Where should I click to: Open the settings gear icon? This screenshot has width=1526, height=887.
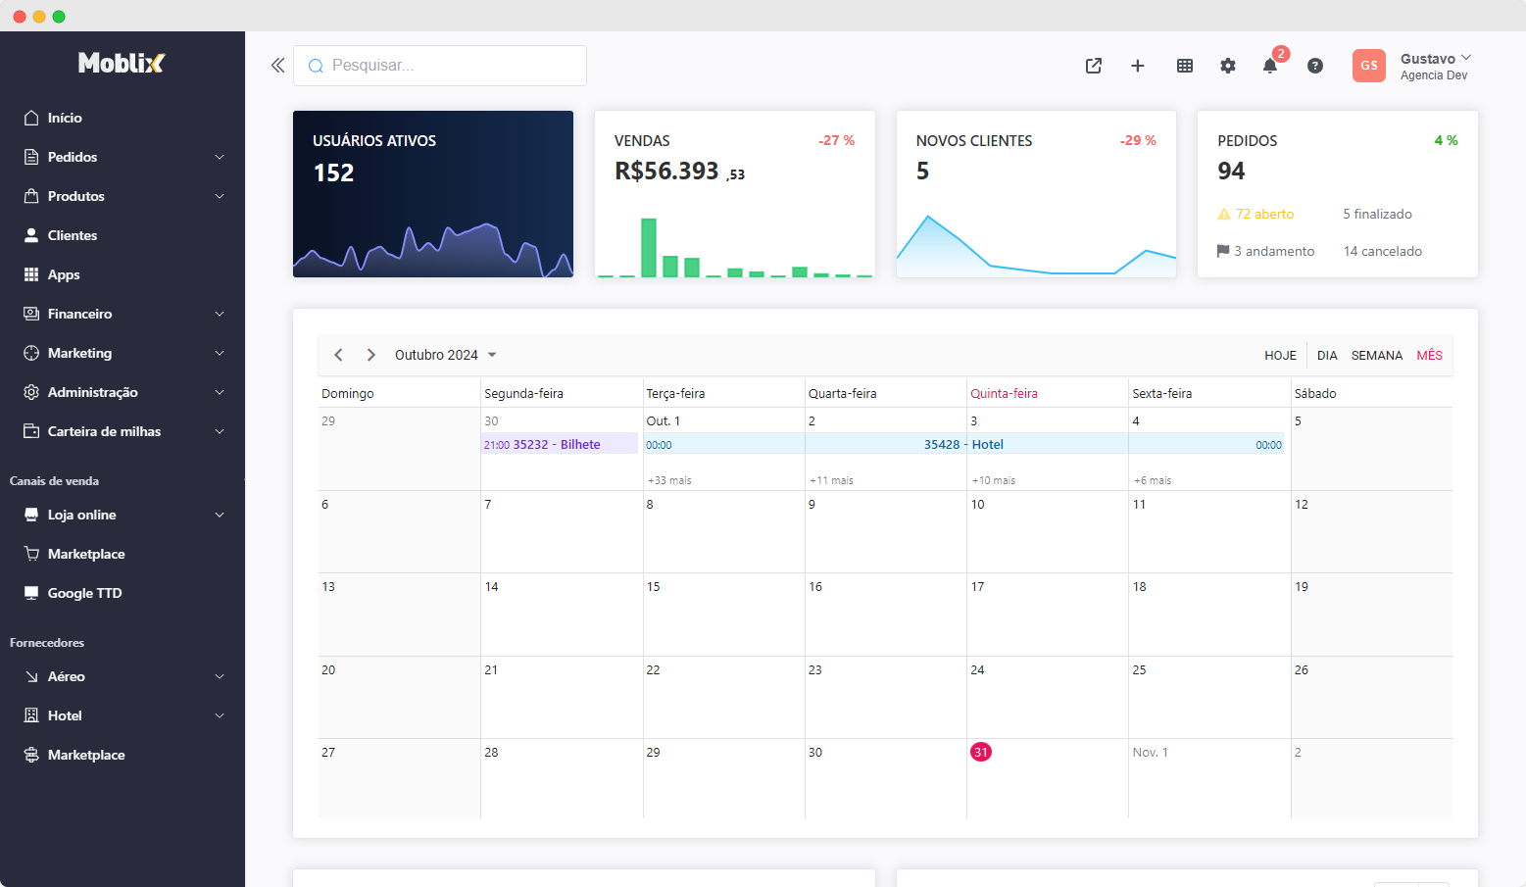point(1228,66)
